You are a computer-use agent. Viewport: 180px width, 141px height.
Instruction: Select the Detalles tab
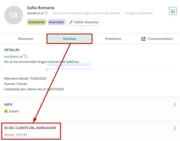point(70,39)
